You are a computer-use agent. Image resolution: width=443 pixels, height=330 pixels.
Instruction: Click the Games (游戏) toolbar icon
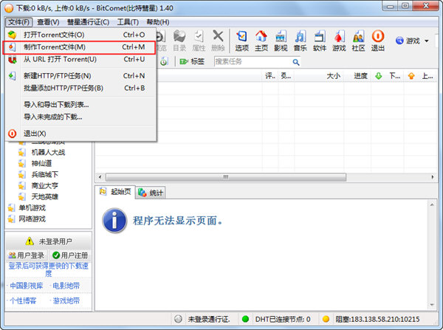pyautogui.click(x=338, y=40)
